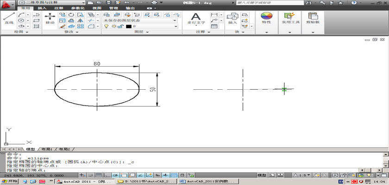389x185 pixels.
Task: Click the binoculars search icon
Action: pyautogui.click(x=309, y=3)
